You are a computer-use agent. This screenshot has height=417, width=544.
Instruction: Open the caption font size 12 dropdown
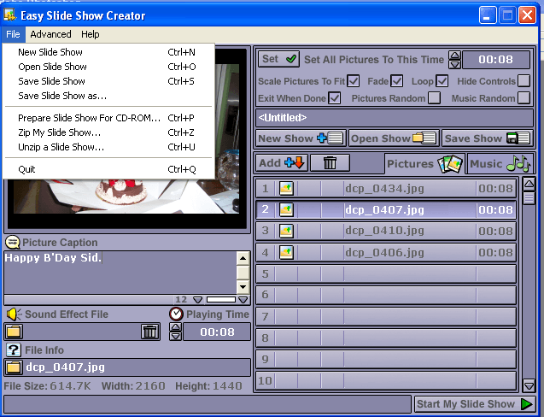tap(197, 300)
